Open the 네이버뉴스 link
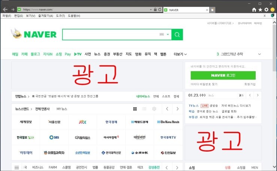 click(143, 96)
